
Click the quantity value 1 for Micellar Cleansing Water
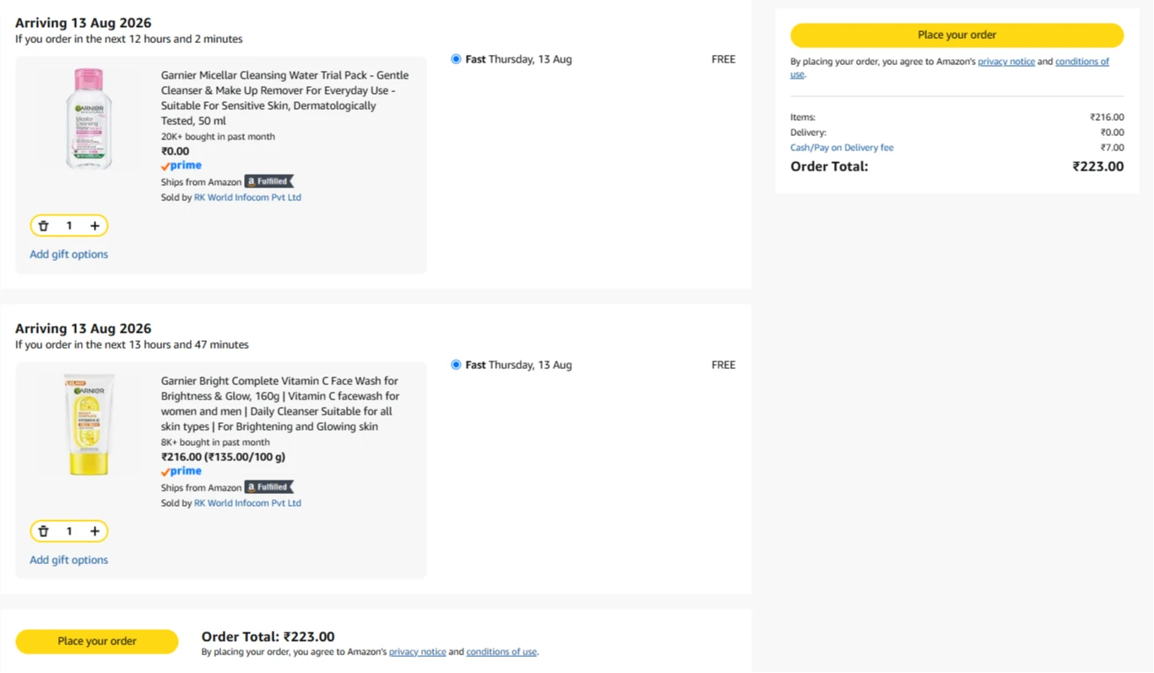coord(69,226)
